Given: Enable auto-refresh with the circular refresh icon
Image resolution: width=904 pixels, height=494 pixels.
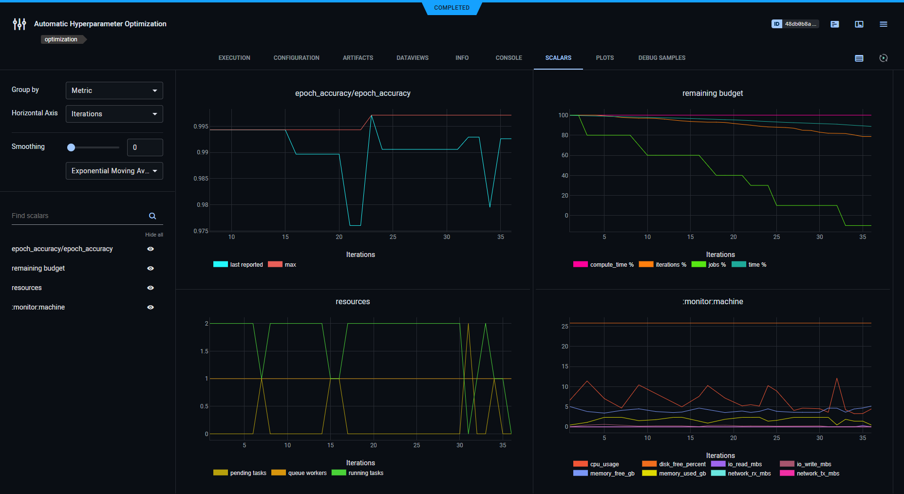Looking at the screenshot, I should pos(884,58).
